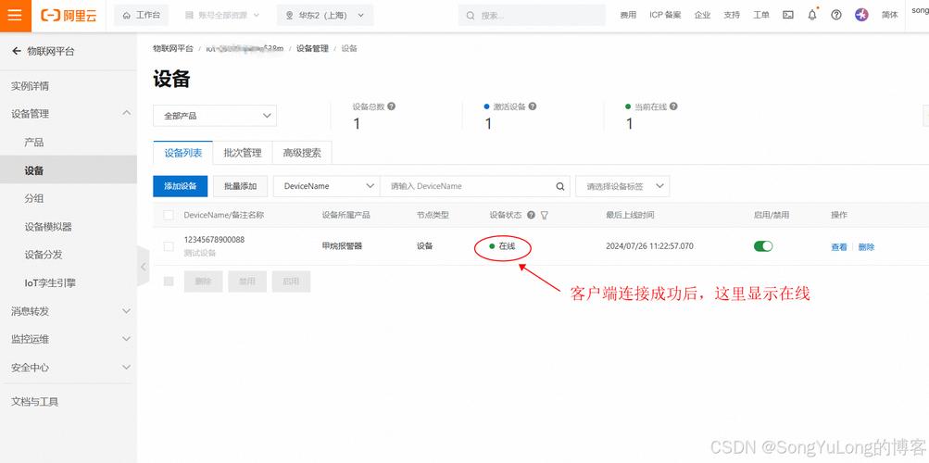The height and width of the screenshot is (463, 929).
Task: Switch language via 简体
Action: tap(889, 16)
